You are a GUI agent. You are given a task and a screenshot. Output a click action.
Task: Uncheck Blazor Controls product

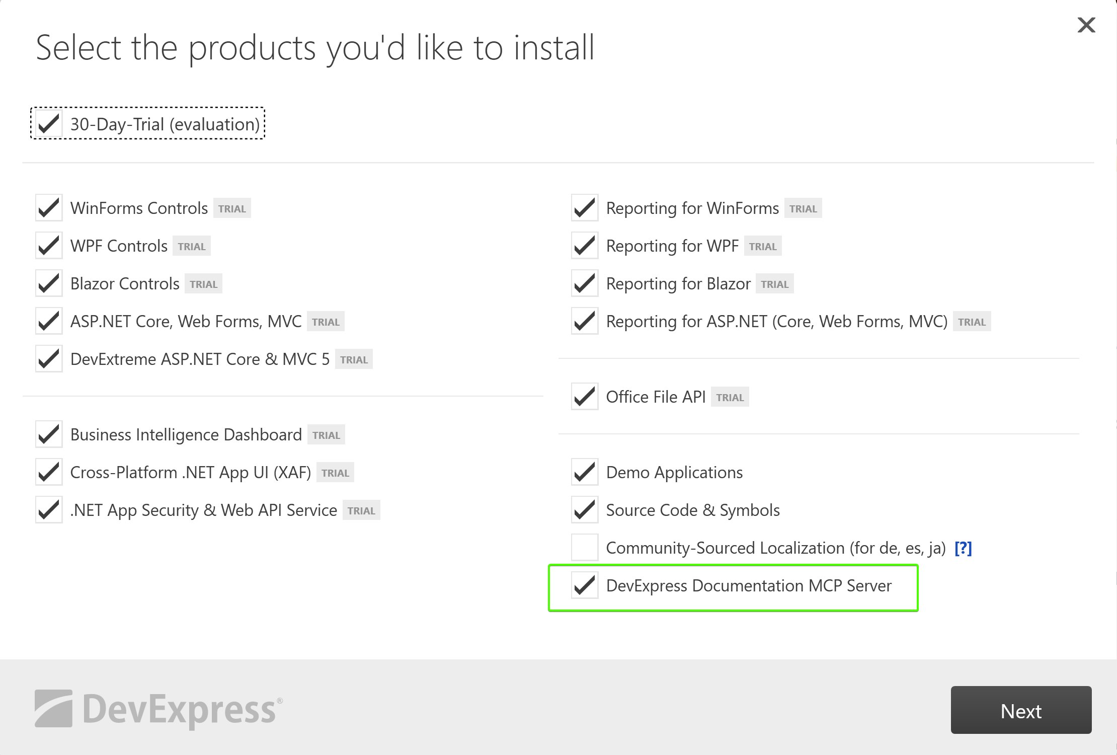coord(49,283)
